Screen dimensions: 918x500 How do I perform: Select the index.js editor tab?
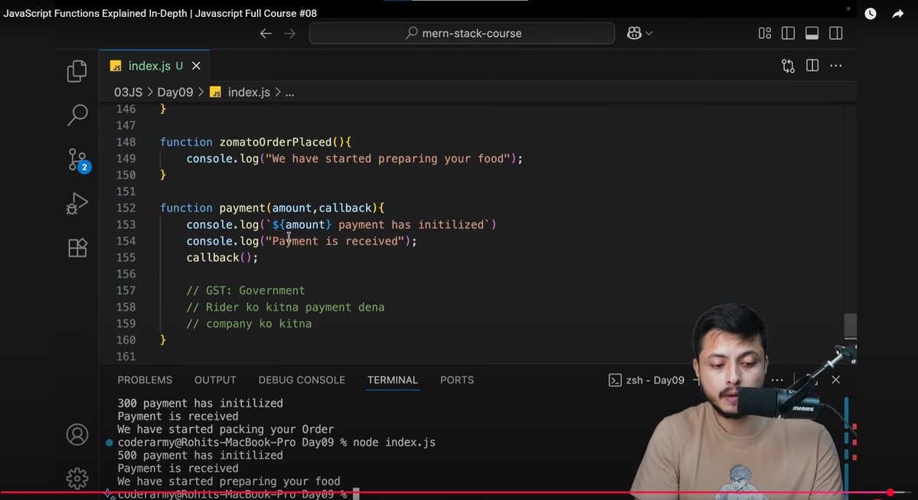(x=155, y=66)
